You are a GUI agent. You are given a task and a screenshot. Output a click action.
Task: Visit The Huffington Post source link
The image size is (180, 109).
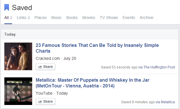pyautogui.click(x=159, y=67)
